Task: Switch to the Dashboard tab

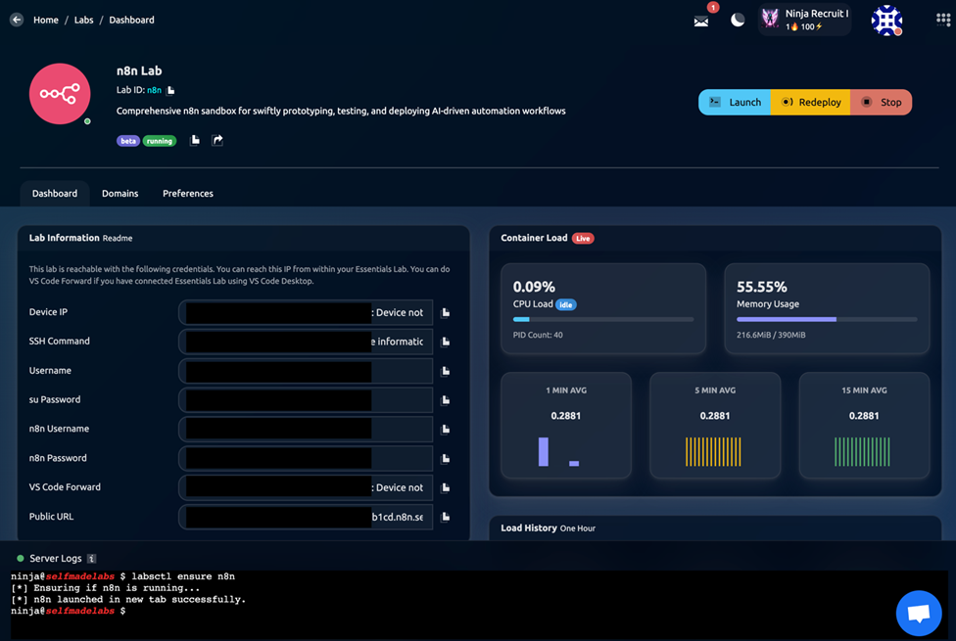Action: click(55, 193)
